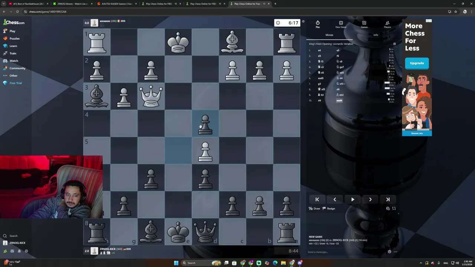Click the opponent aseaasas avatar

tap(94, 23)
